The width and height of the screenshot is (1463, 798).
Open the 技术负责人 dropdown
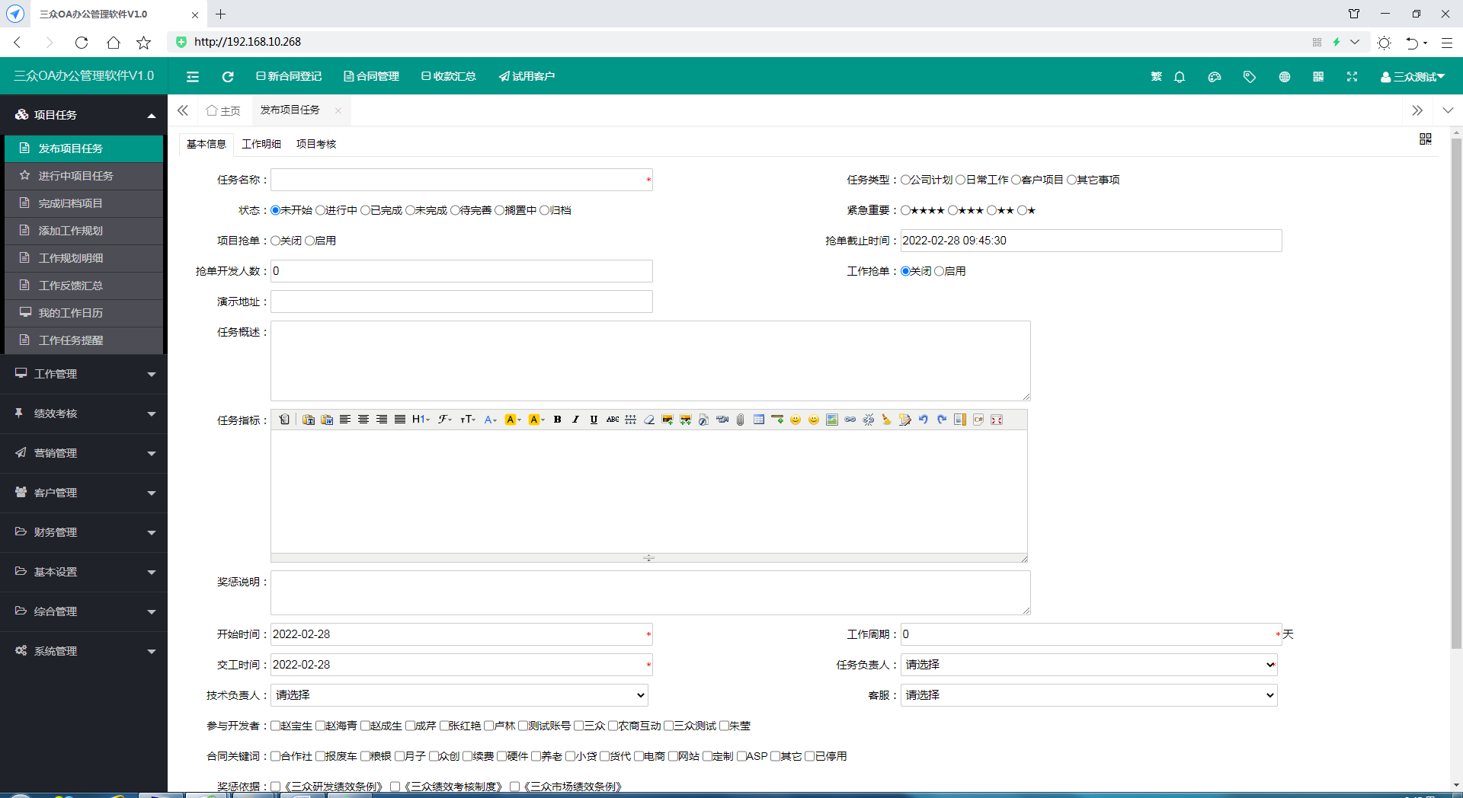click(x=459, y=695)
